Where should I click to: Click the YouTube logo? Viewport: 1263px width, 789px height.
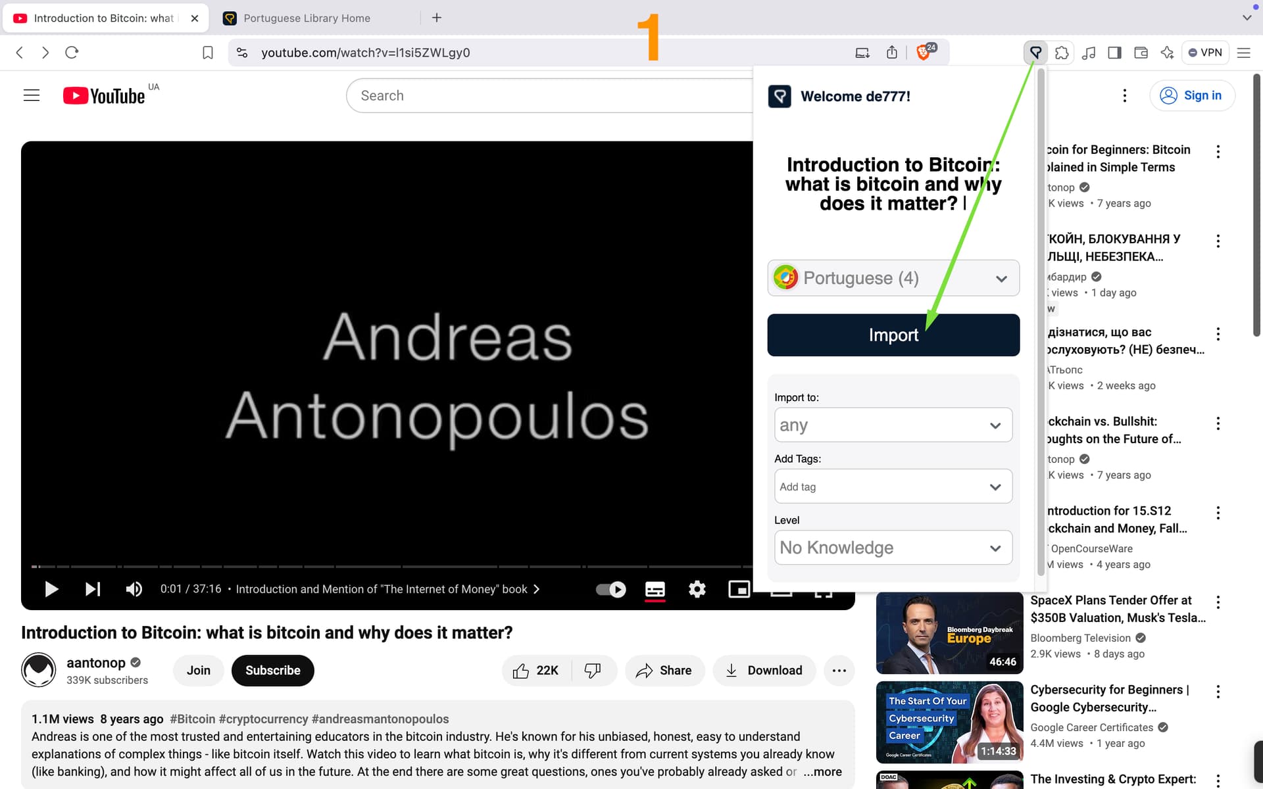[x=104, y=96]
